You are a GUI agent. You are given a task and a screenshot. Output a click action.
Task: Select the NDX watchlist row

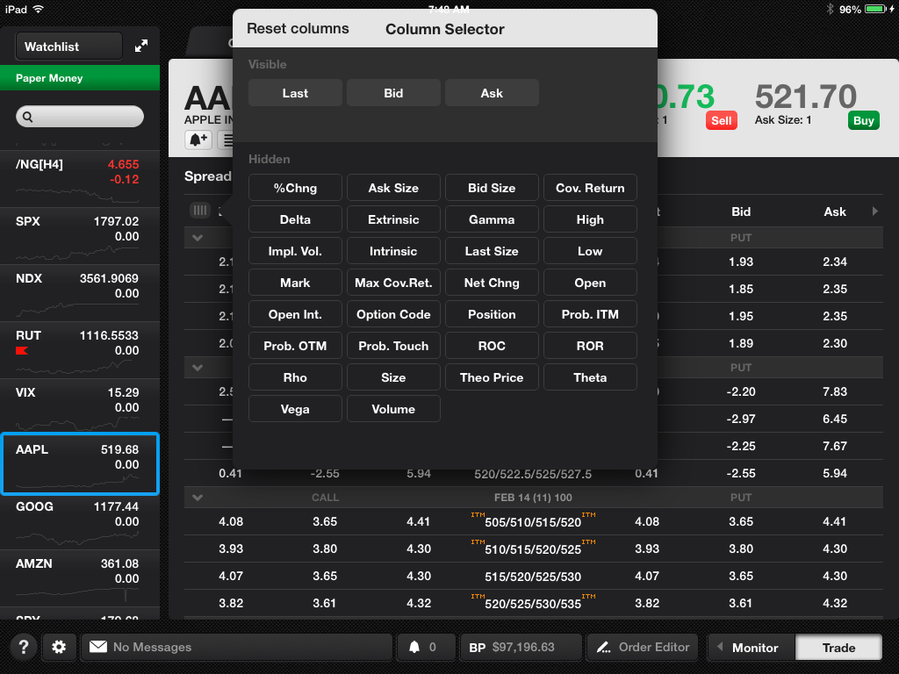tap(80, 293)
